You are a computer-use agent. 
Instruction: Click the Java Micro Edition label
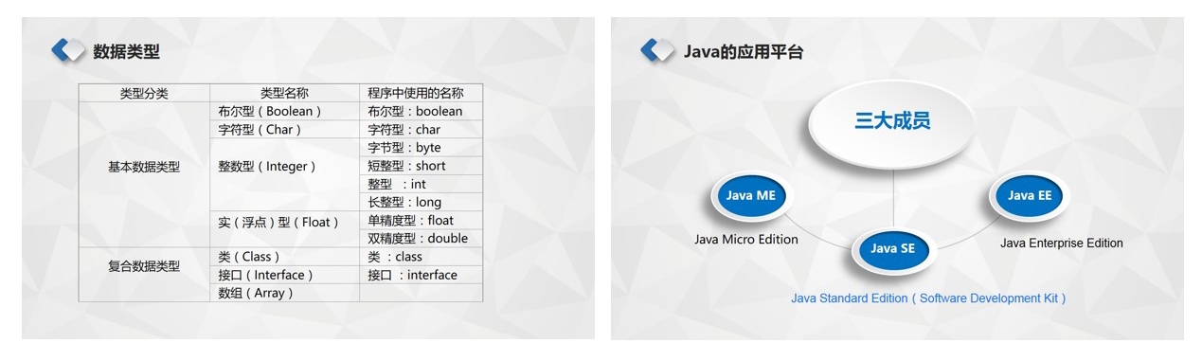[x=746, y=240]
